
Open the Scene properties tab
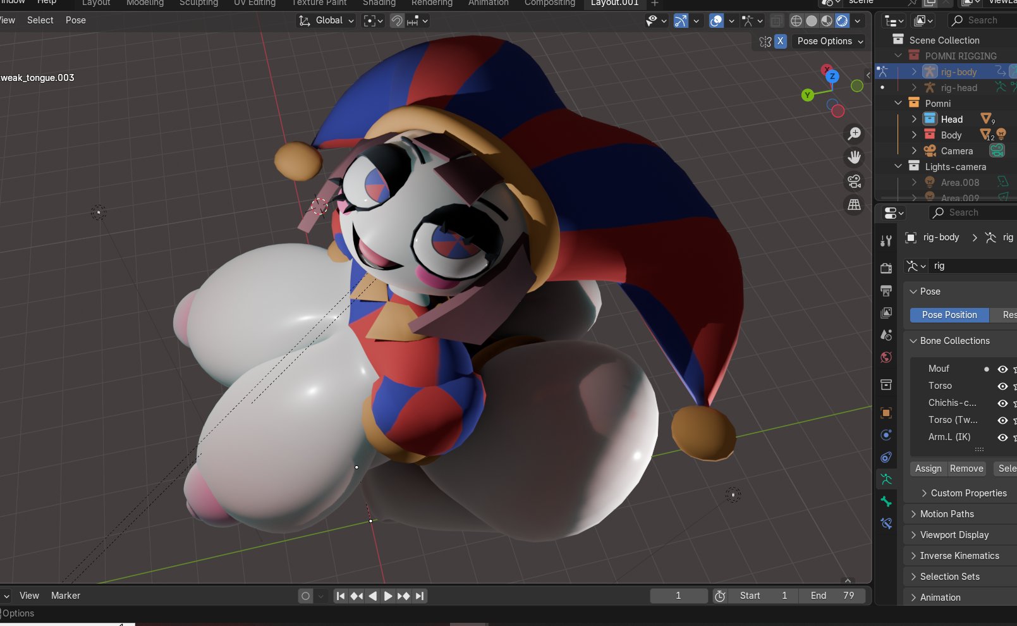886,335
